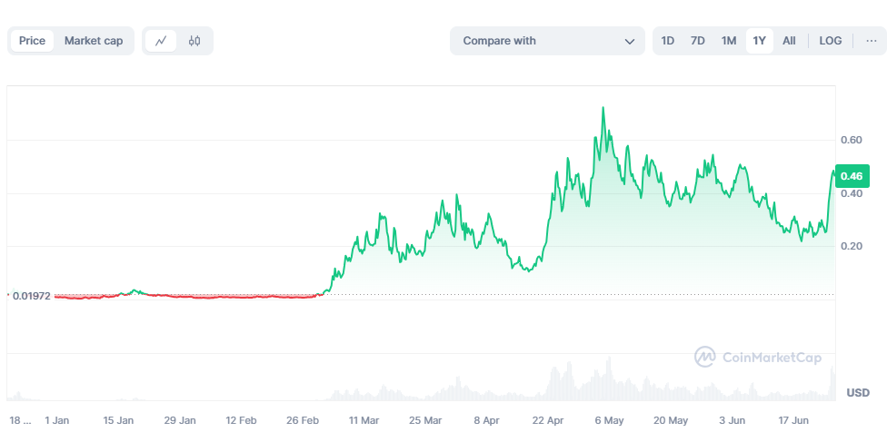Toggle the LOG scale button
887x442 pixels.
coord(831,41)
